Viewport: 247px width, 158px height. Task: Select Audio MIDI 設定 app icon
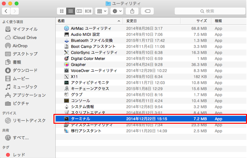pyautogui.click(x=67, y=34)
